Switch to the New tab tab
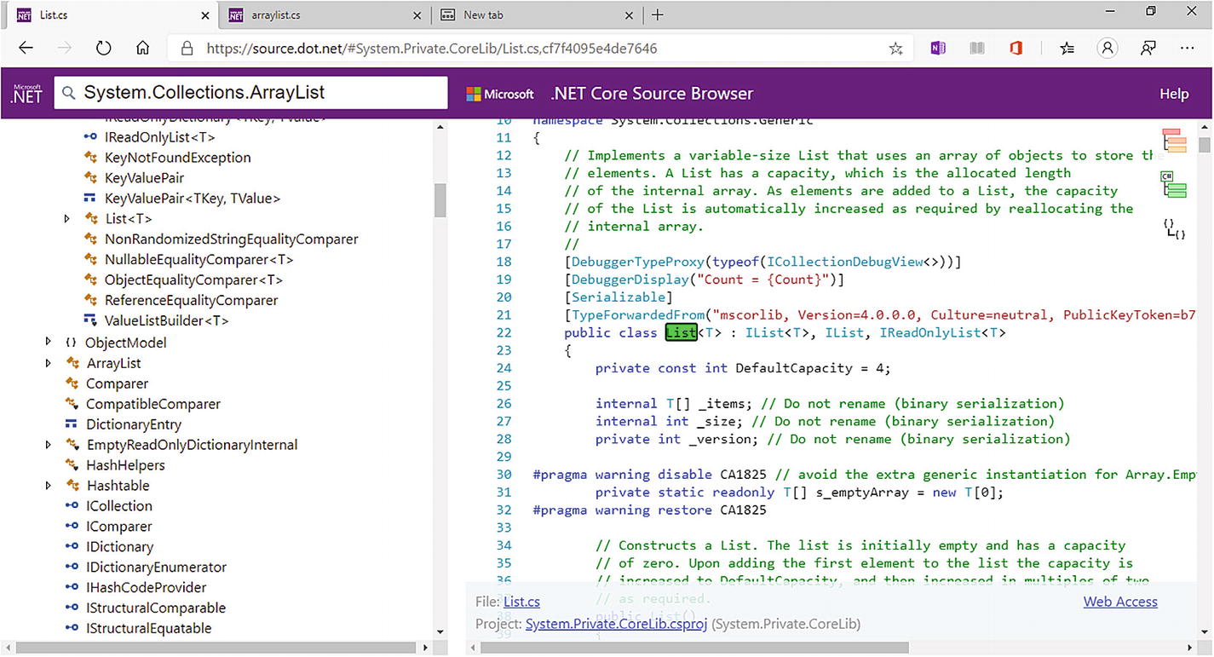The image size is (1214, 657). click(537, 15)
